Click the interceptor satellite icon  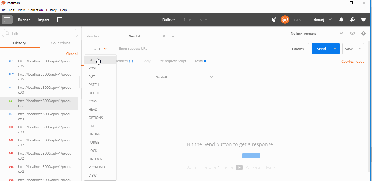pos(274,20)
